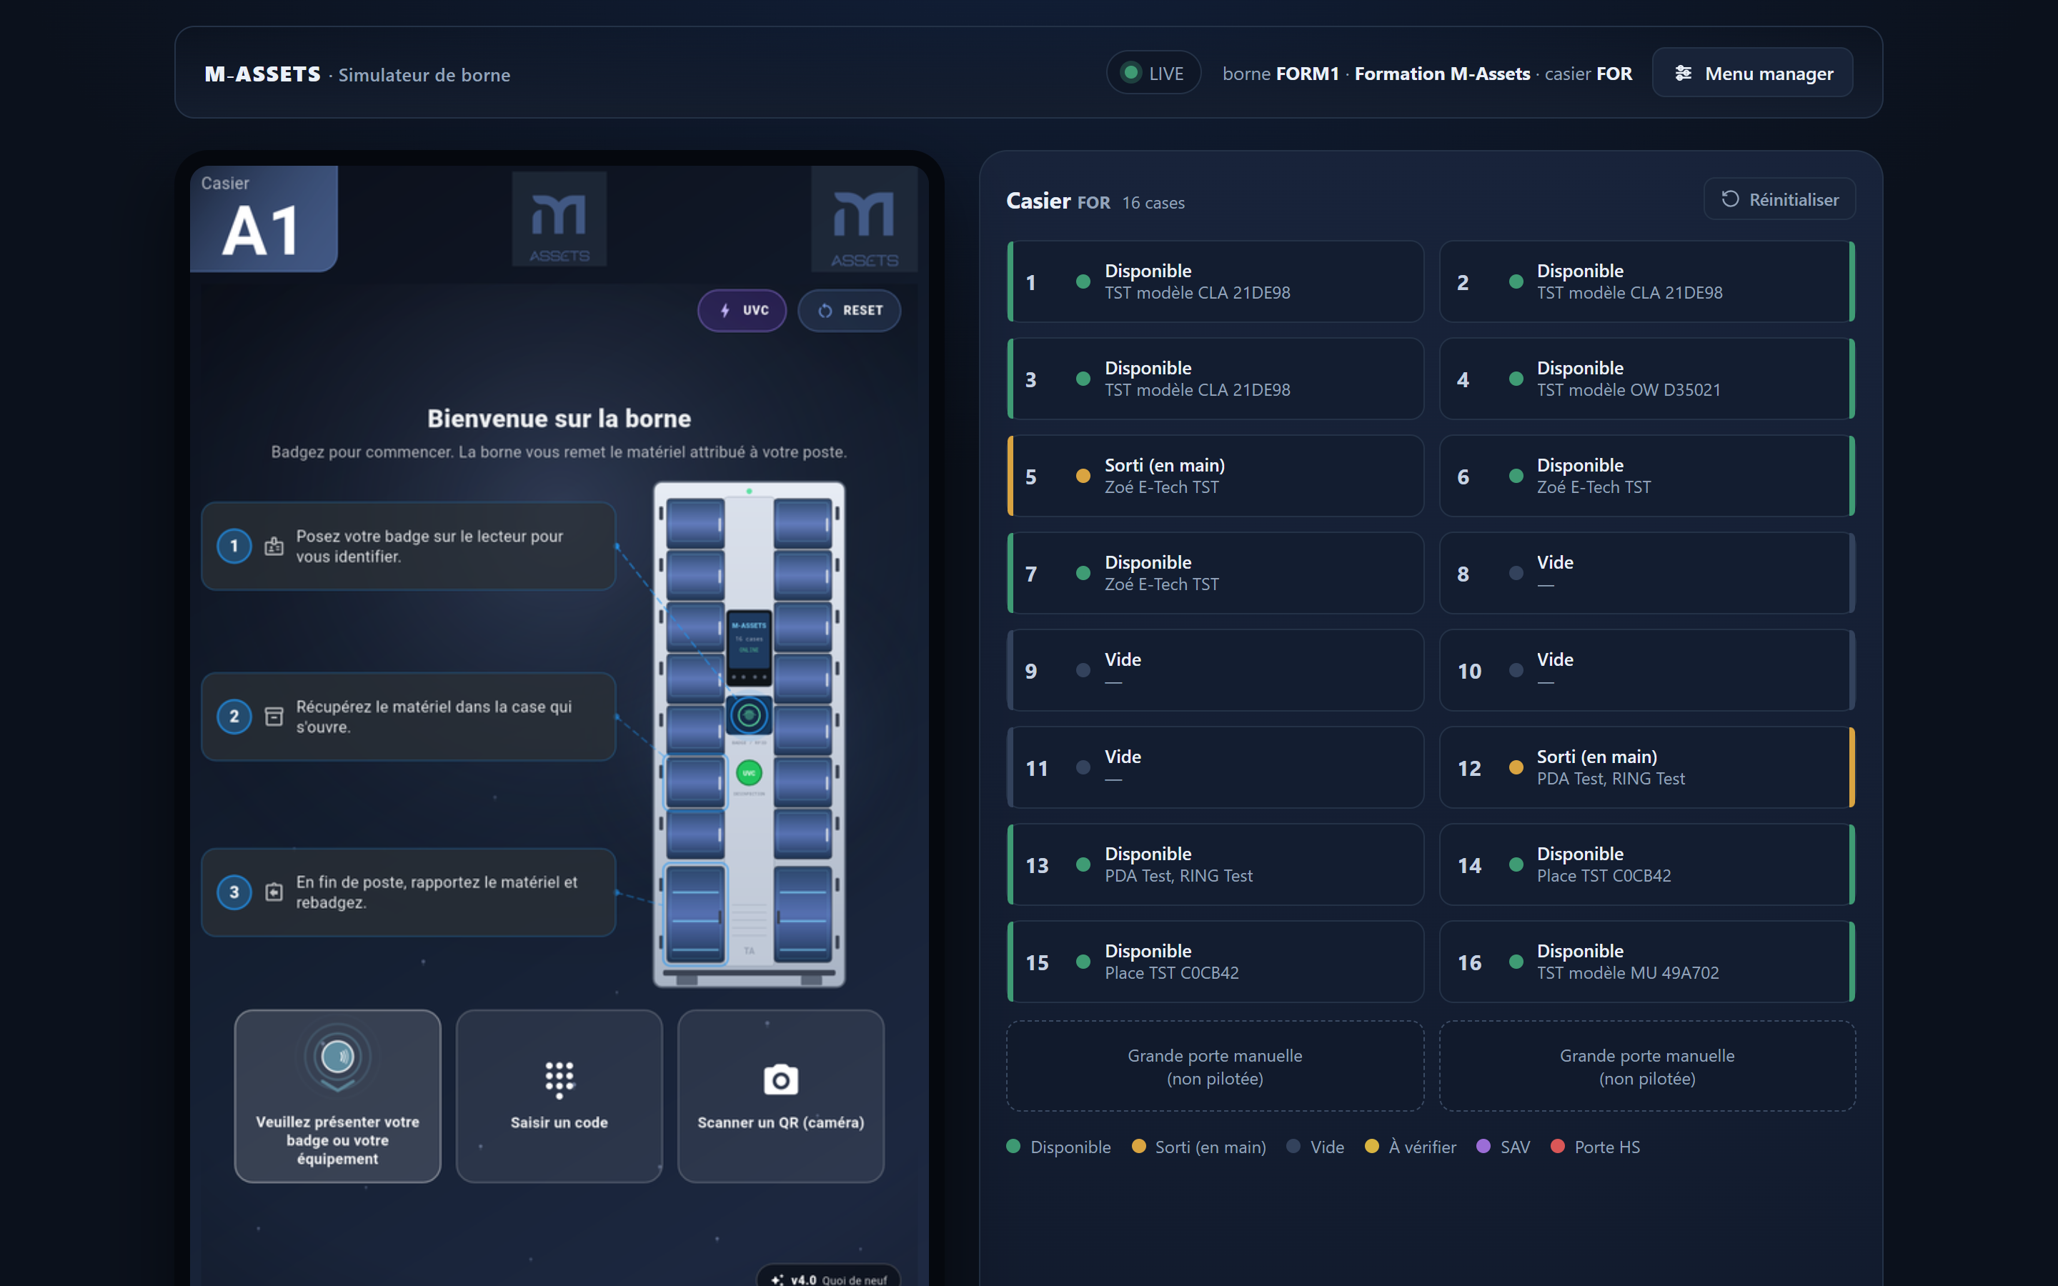Select case 2 Disponible card
Screen dimensions: 2058x1286
pyautogui.click(x=1646, y=281)
